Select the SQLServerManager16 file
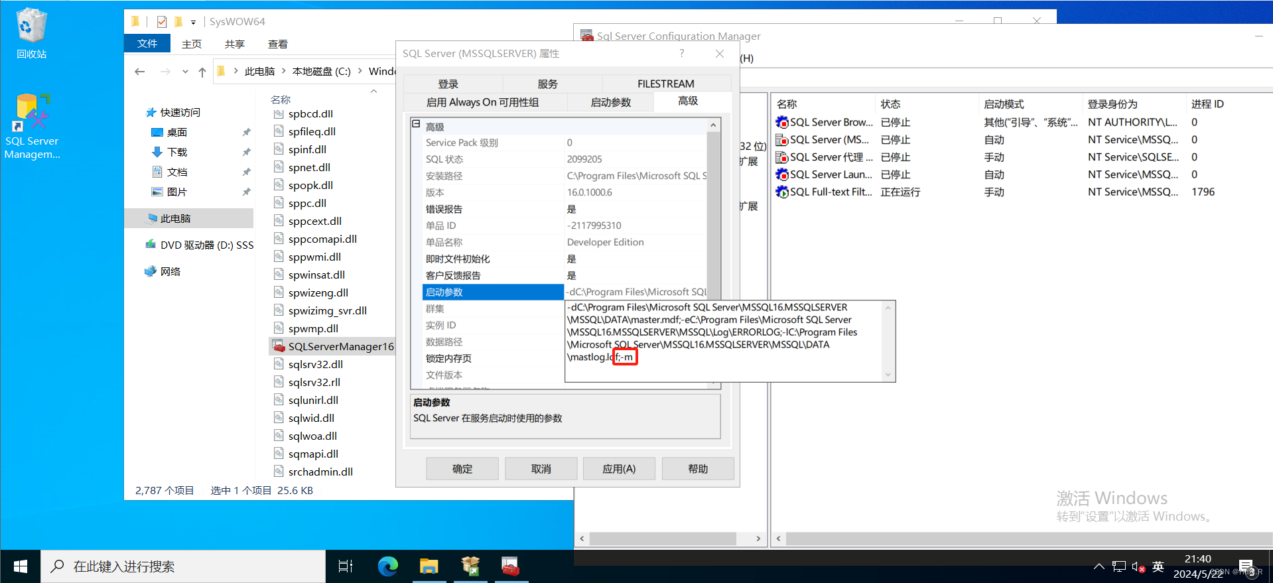This screenshot has height=583, width=1273. click(333, 346)
